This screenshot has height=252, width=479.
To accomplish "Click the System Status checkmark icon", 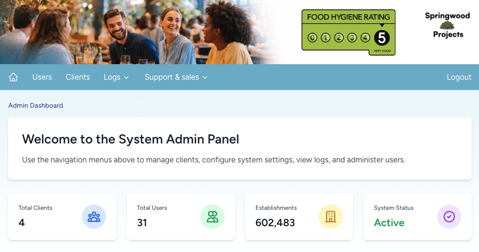I will [x=449, y=217].
